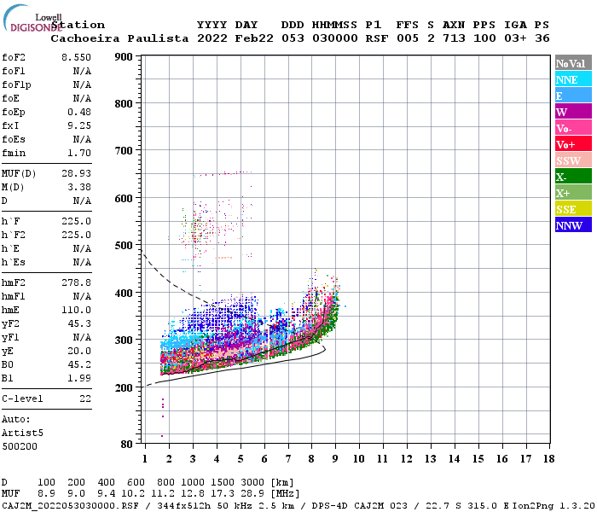The height and width of the screenshot is (512, 597).
Task: Click the day number 053
Action: [x=293, y=38]
